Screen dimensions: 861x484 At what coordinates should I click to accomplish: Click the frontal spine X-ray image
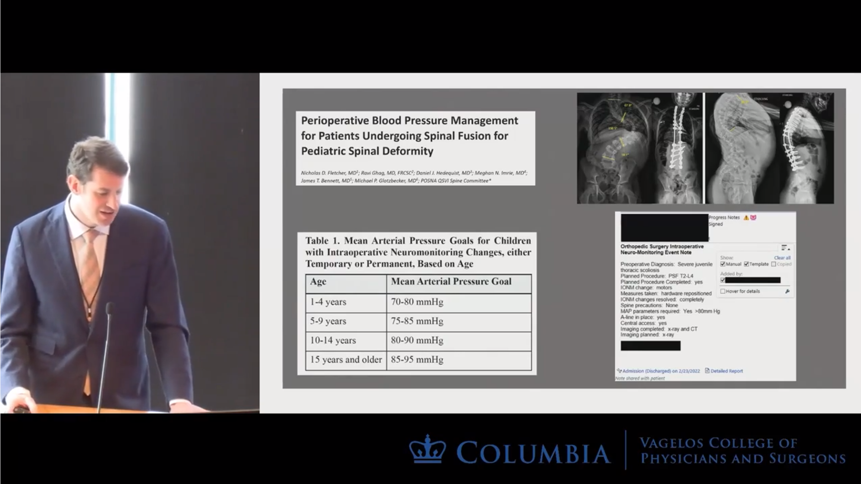[x=640, y=148]
